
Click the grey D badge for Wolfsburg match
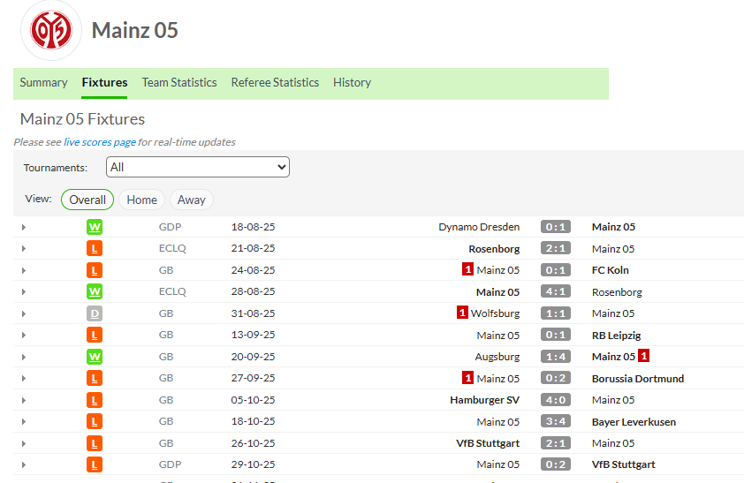click(x=95, y=313)
